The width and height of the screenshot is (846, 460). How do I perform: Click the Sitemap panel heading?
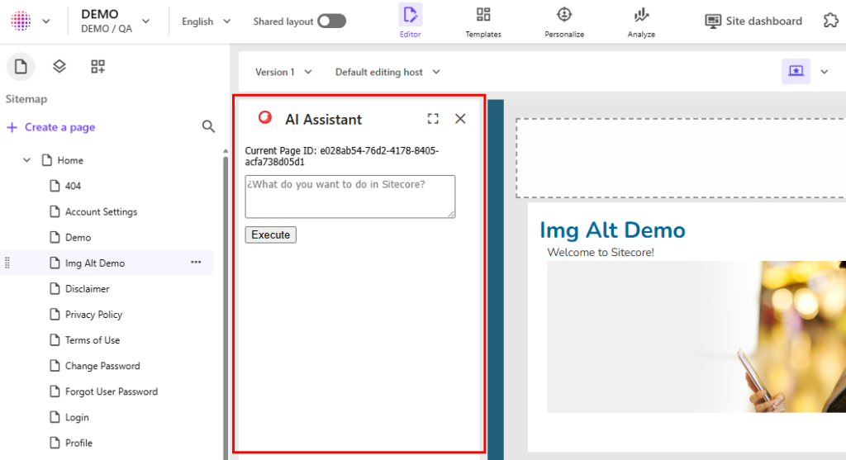click(x=26, y=99)
